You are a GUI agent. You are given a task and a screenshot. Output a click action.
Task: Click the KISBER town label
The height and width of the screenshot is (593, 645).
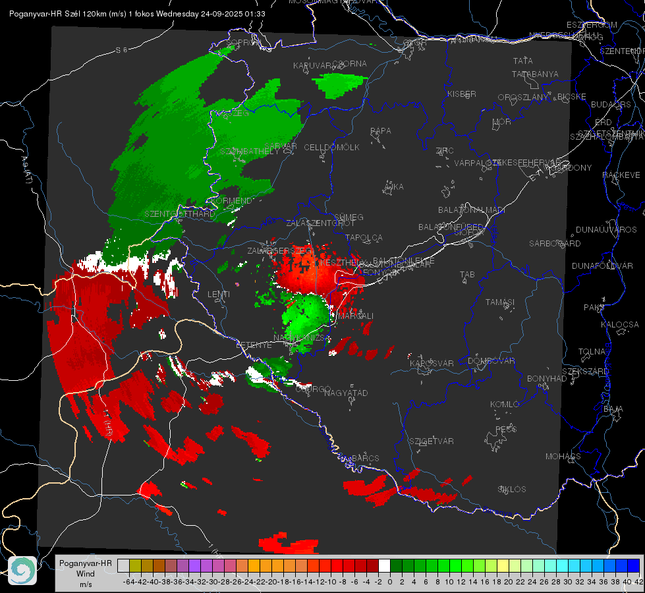462,94
